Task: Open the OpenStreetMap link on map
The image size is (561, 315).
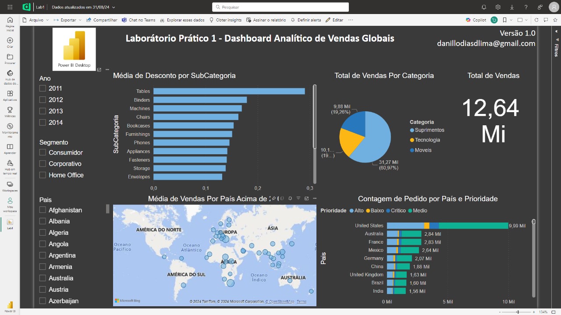Action: point(280,301)
